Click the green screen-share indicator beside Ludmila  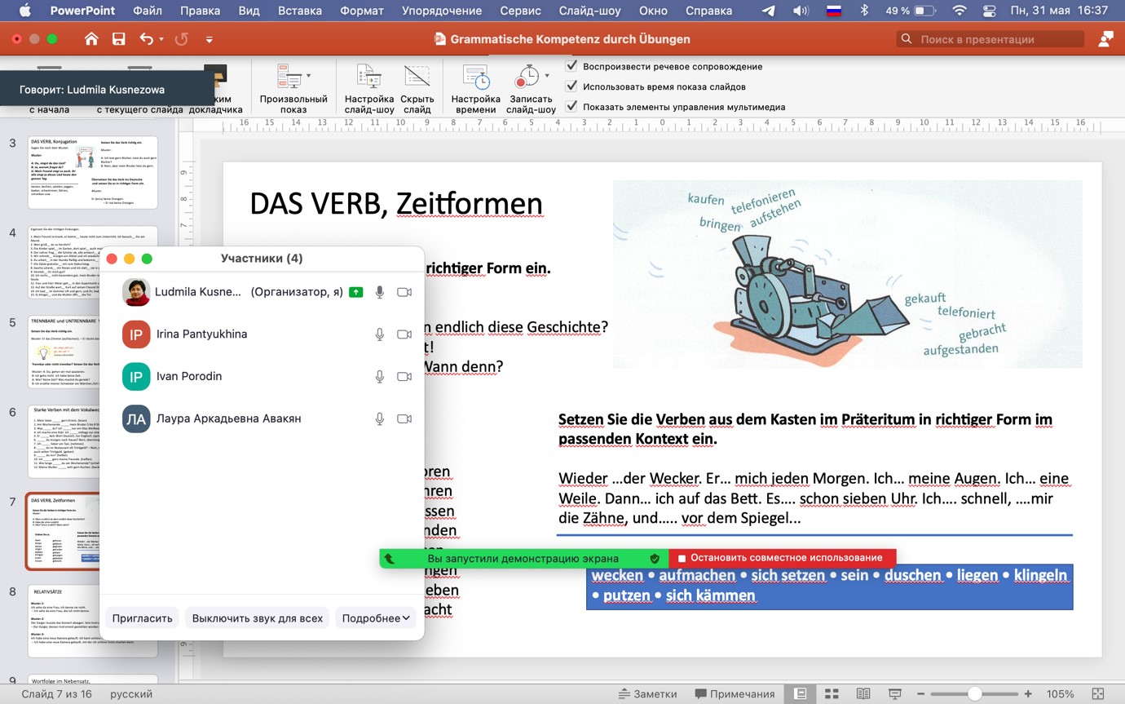[x=355, y=292]
